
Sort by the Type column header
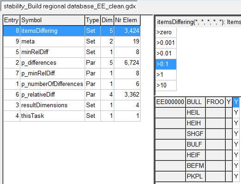(93, 20)
